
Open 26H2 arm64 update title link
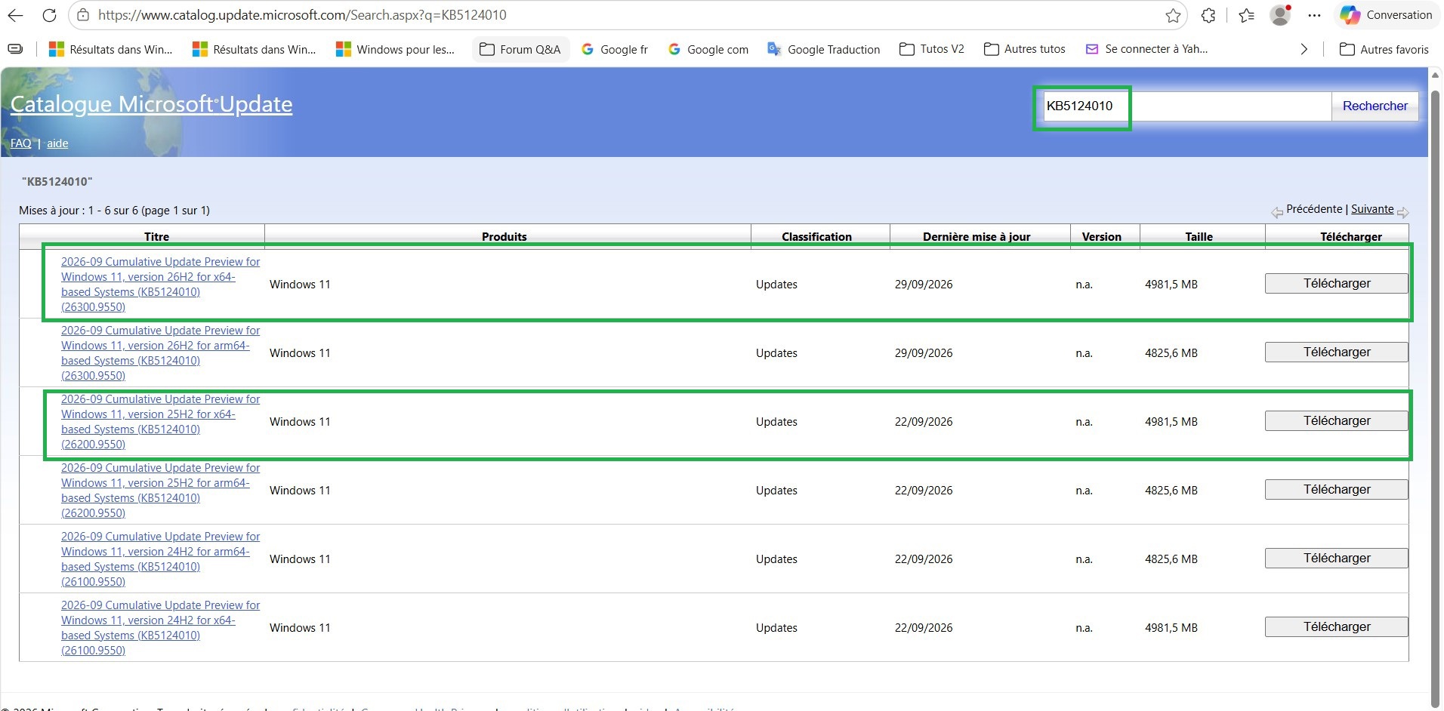(160, 353)
